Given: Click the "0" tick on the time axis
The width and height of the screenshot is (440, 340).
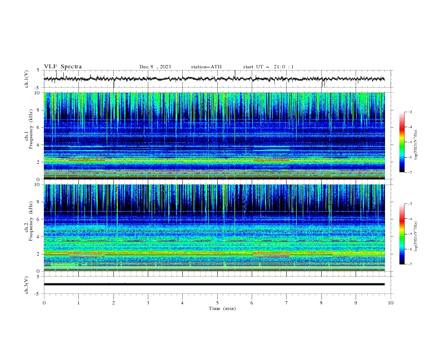Looking at the screenshot, I should click(44, 303).
